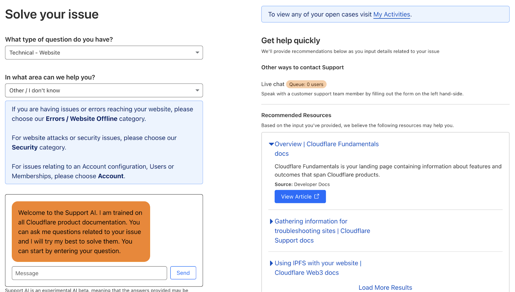Click triangle icon beside Gathering information article
Viewport: 515px width, 292px height.
271,221
